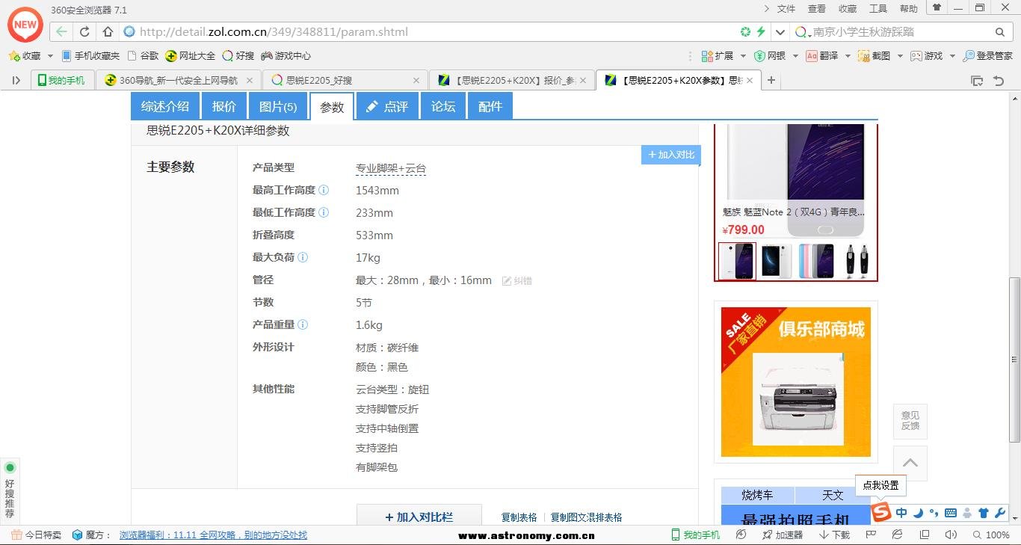Image resolution: width=1021 pixels, height=545 pixels.
Task: Click the green compatibility mode swirl icon
Action: 745,32
